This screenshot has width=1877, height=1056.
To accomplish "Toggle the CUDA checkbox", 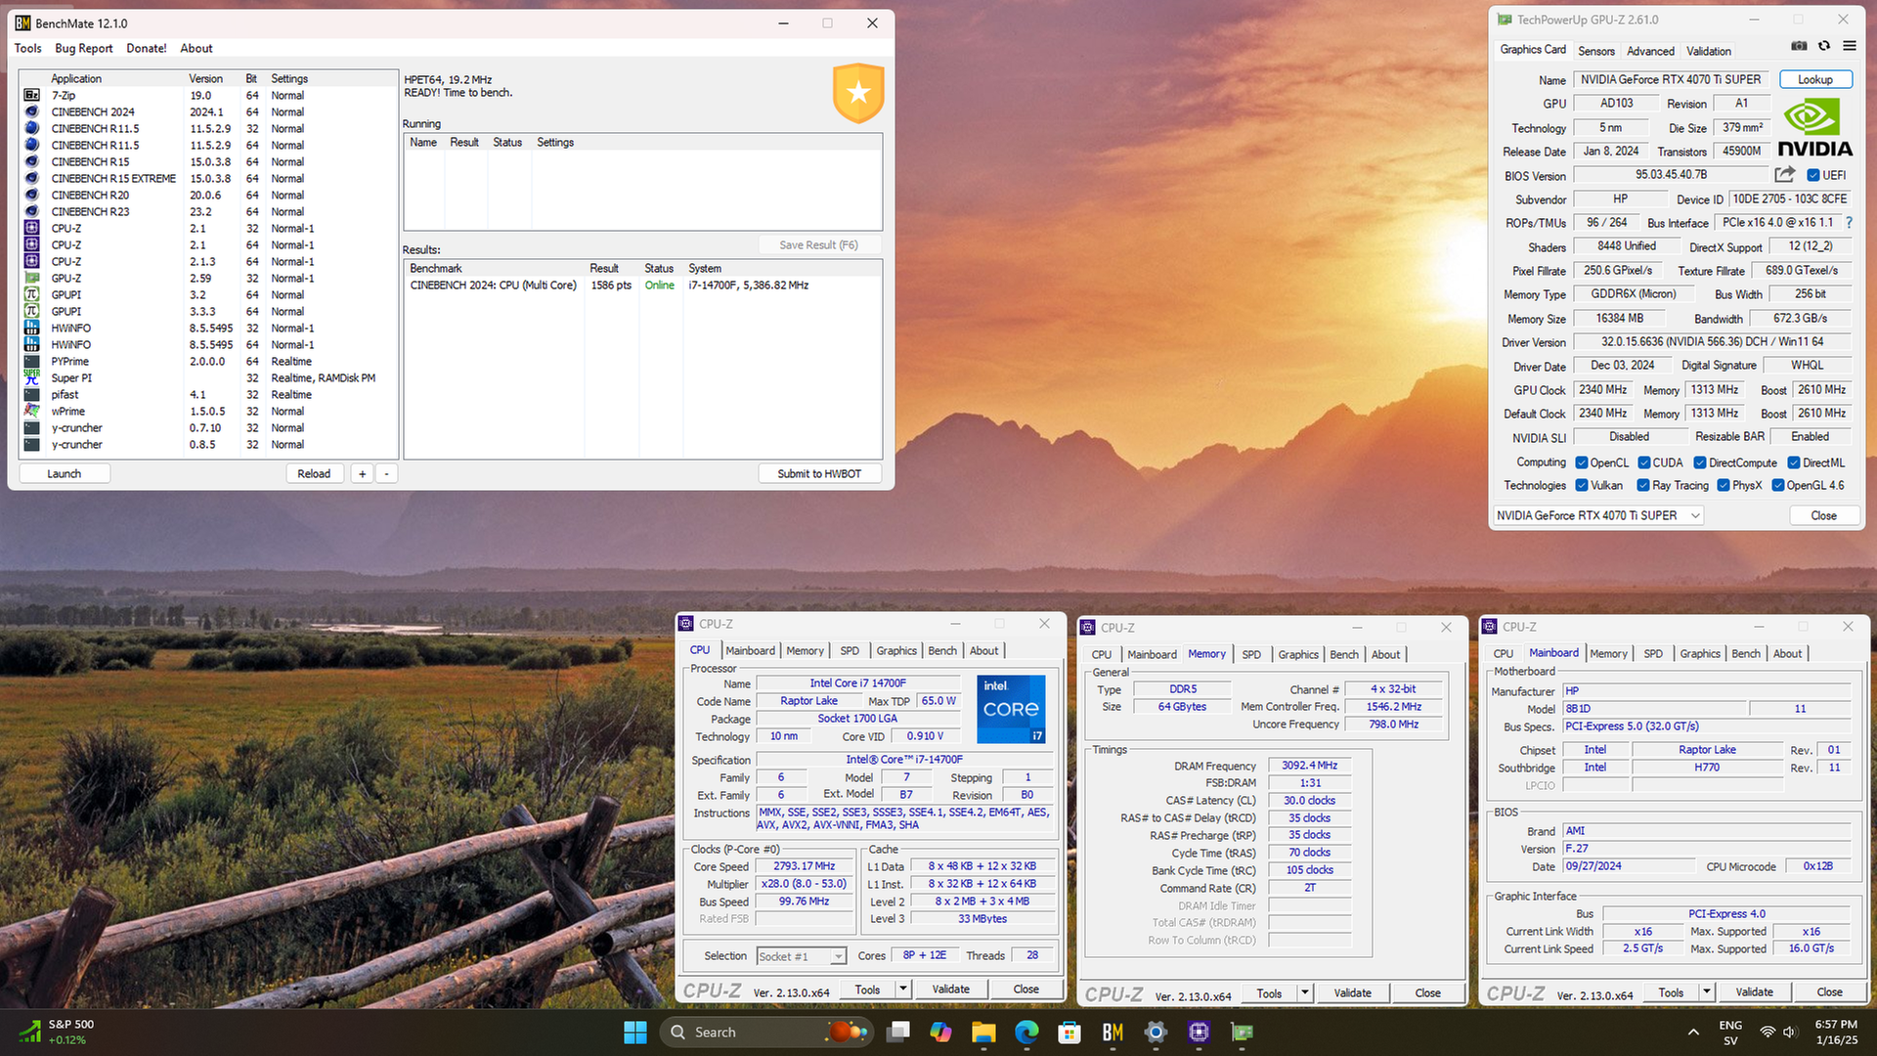I will coord(1644,462).
